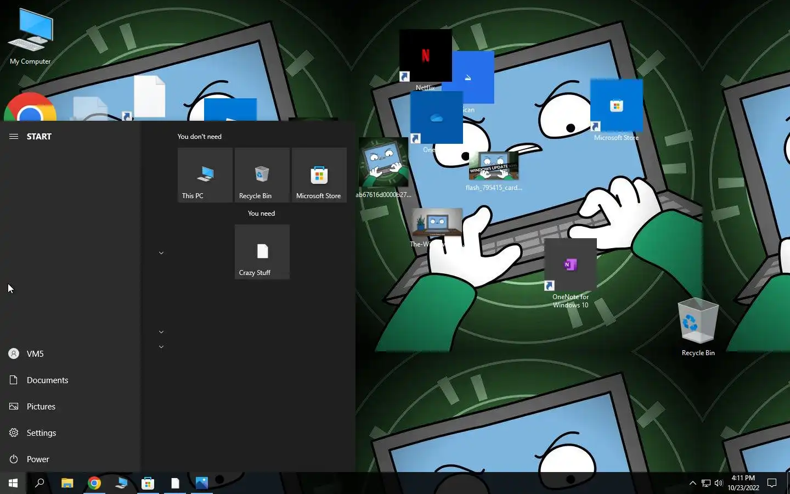
Task: Show hidden system tray icons
Action: click(693, 483)
